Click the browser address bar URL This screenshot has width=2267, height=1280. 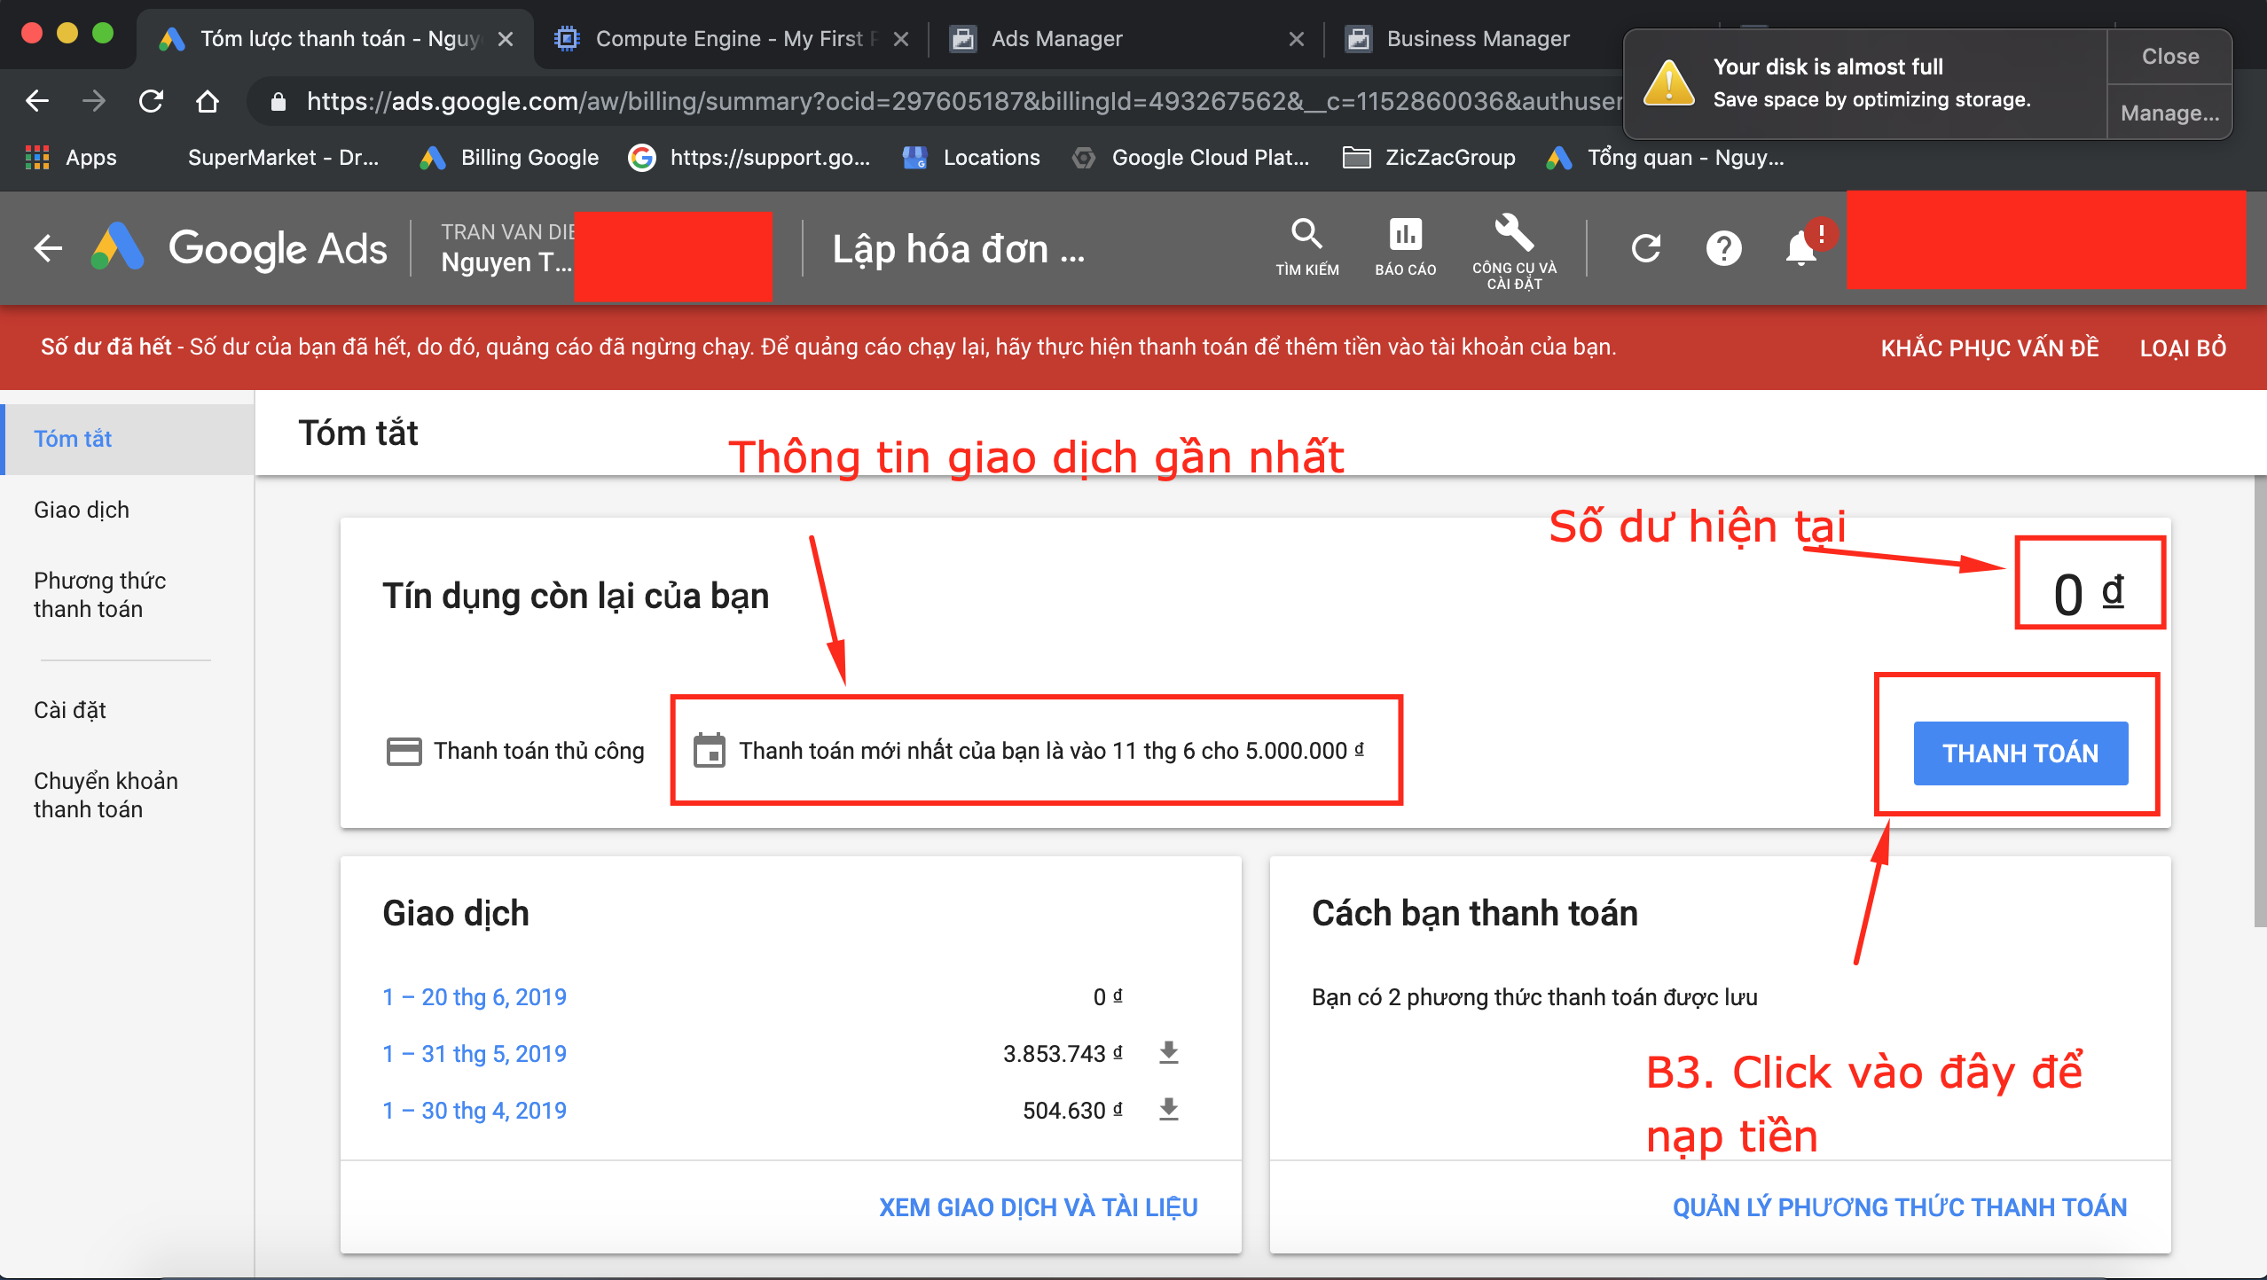963,102
